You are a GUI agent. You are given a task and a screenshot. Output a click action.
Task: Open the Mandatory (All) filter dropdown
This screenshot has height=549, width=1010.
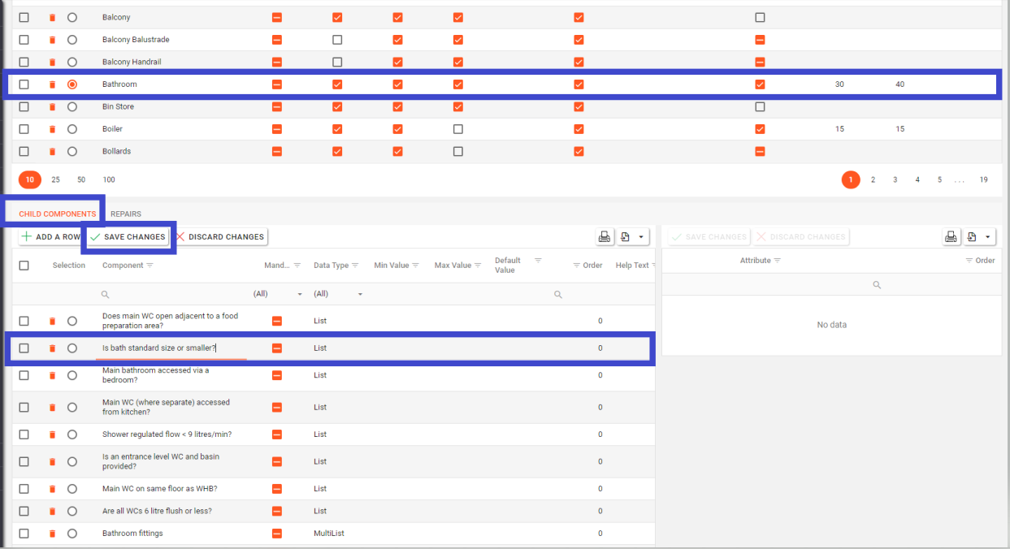click(x=300, y=294)
